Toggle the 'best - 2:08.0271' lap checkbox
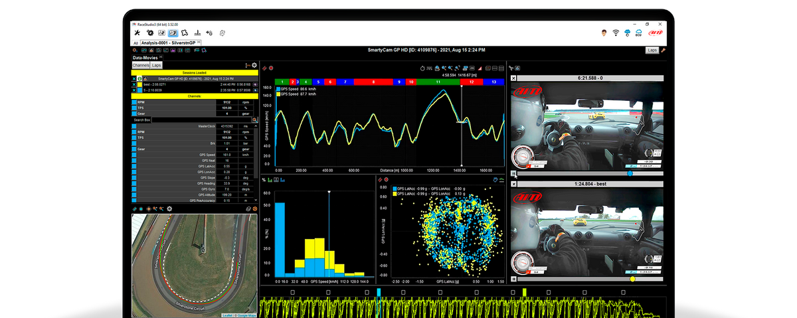 click(x=134, y=84)
